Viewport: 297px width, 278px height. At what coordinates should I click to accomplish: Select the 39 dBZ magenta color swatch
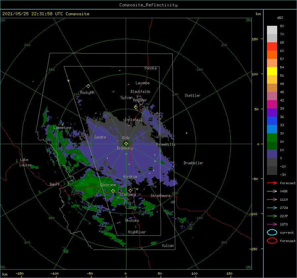pyautogui.click(x=272, y=104)
